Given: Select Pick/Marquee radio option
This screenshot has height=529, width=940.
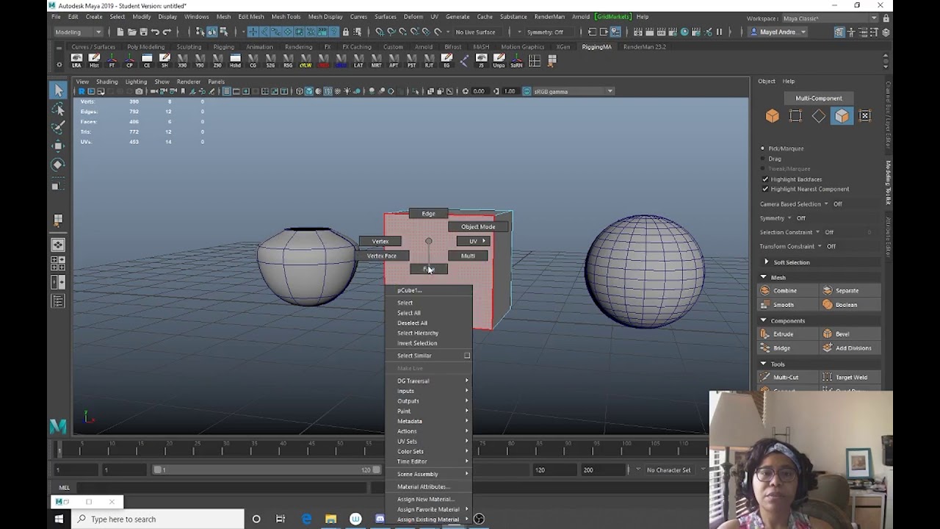Looking at the screenshot, I should point(762,148).
